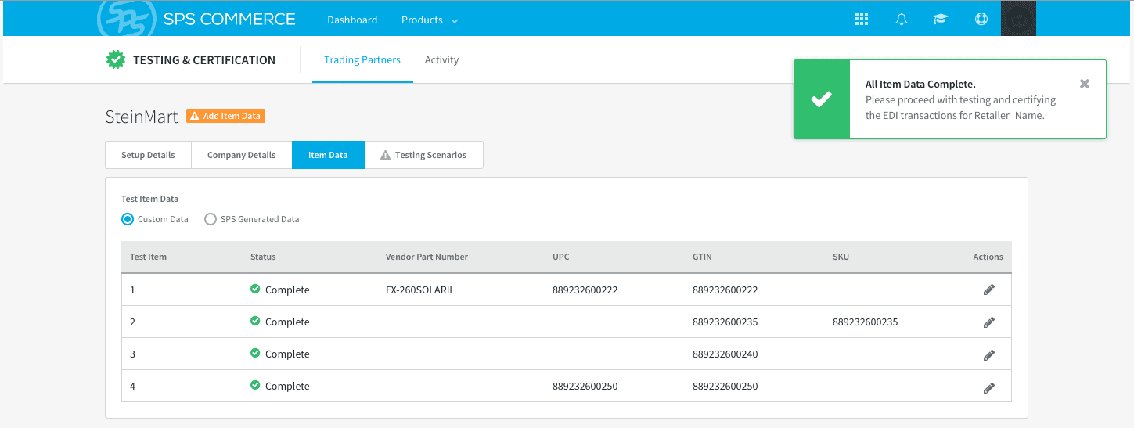The height and width of the screenshot is (428, 1134).
Task: Expand the Products dropdown menu
Action: pyautogui.click(x=430, y=20)
